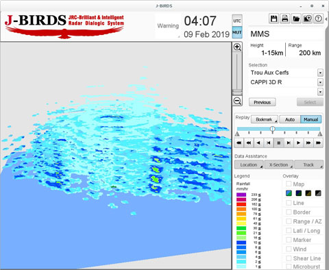Screen dimensions: 329x270
Task: Toggle the Wind overlay checkbox
Action: click(x=289, y=249)
